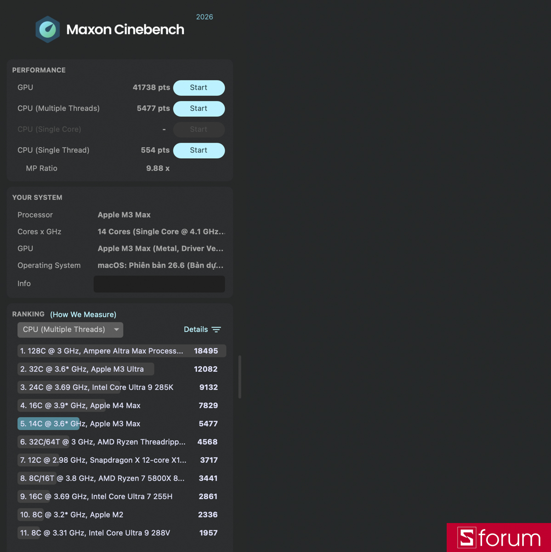
Task: Select Intel Core Ultra 9 288V row
Action: (x=122, y=533)
